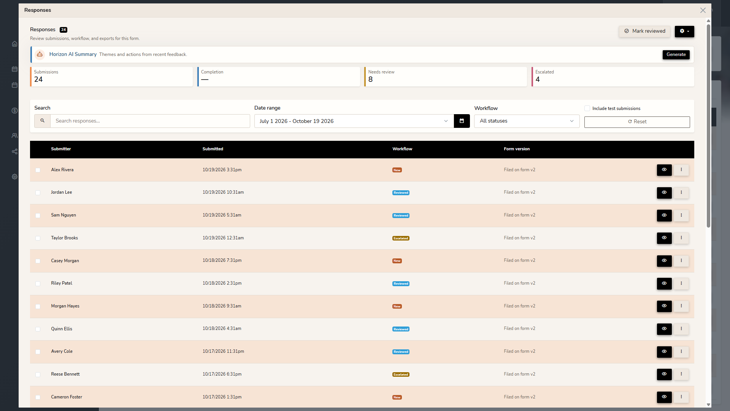Click the calendar icon next to date range

[x=462, y=121]
